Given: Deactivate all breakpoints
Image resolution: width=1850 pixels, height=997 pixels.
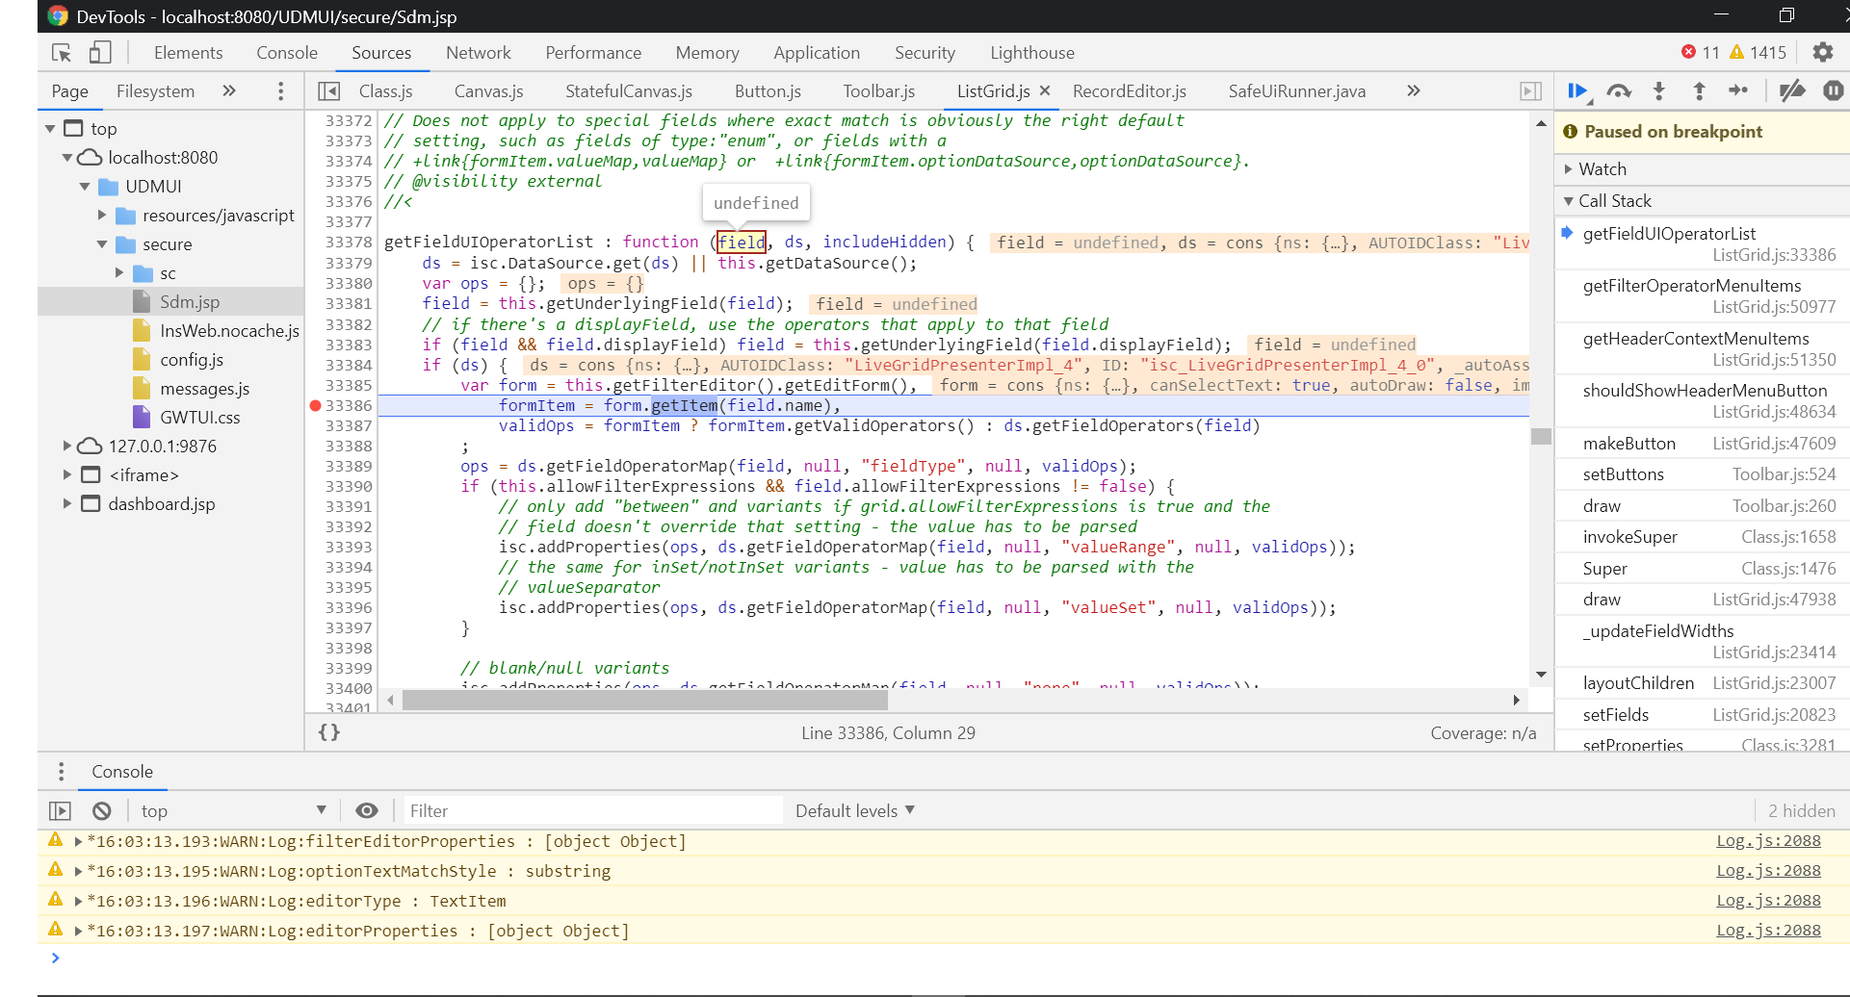Looking at the screenshot, I should pyautogui.click(x=1791, y=90).
